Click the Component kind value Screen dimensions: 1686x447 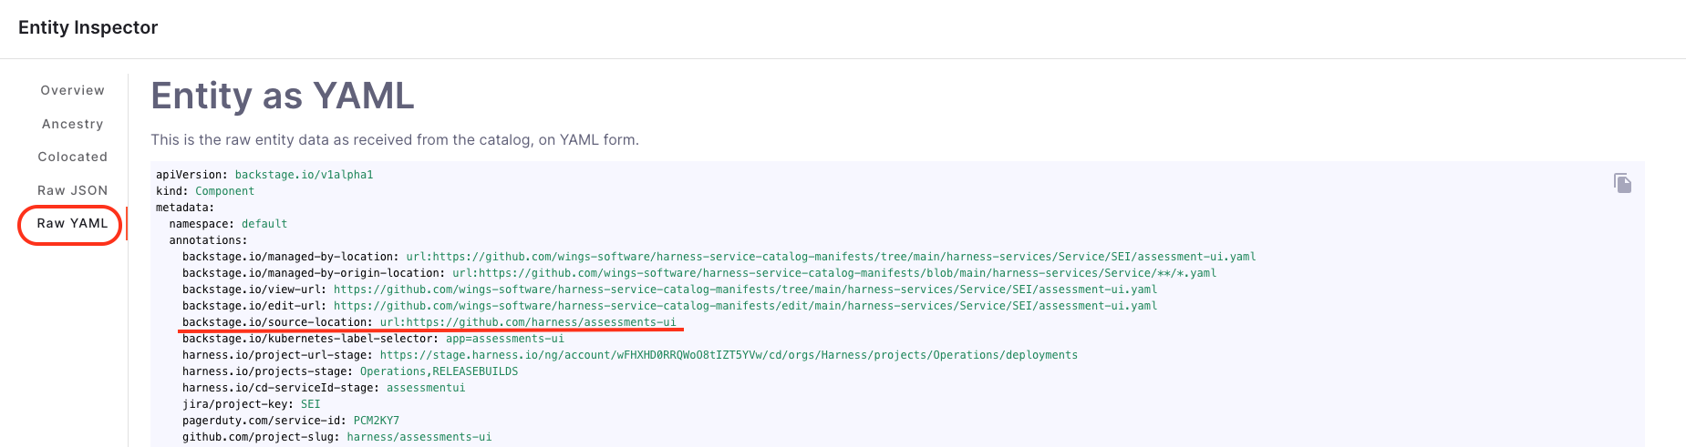click(224, 191)
